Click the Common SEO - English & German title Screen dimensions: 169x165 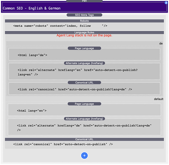point(32,8)
